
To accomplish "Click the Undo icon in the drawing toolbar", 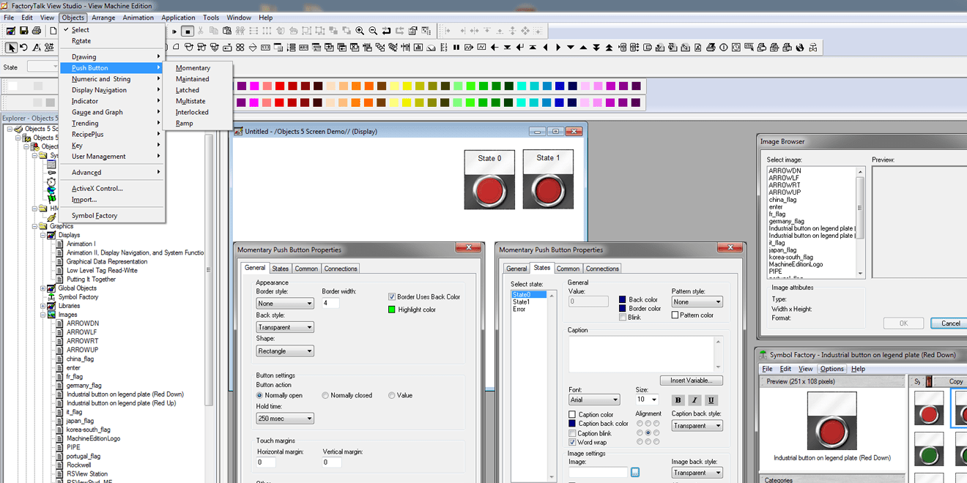I will point(23,47).
